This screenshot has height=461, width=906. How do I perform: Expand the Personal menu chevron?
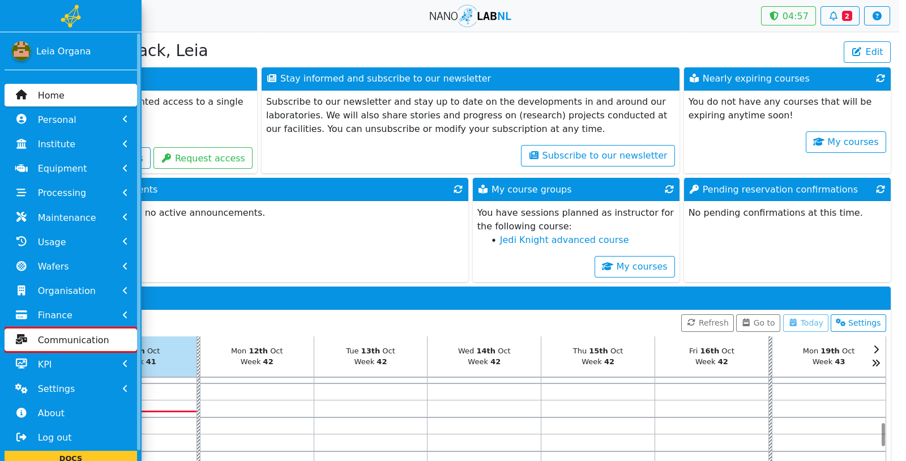point(125,119)
